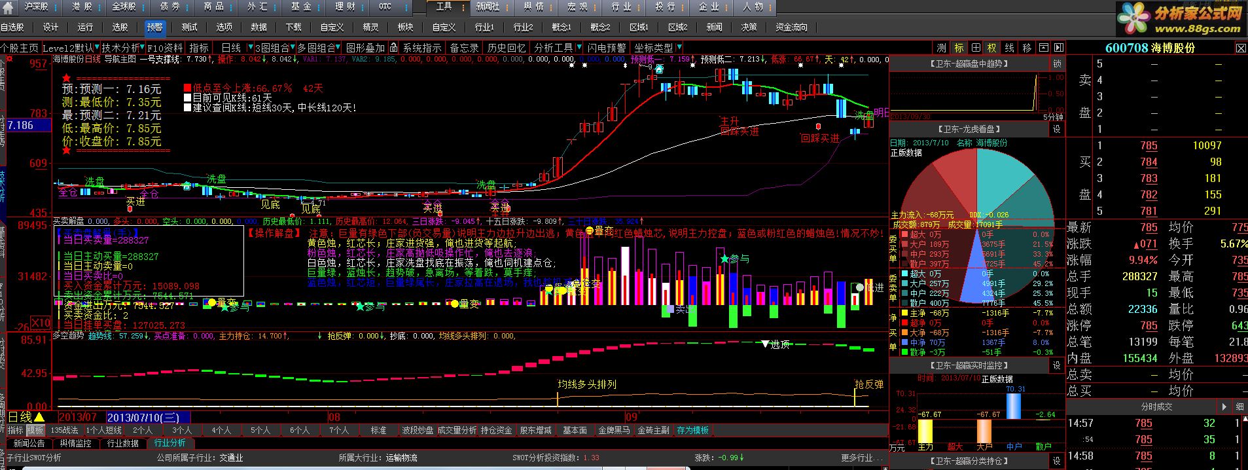The height and width of the screenshot is (470, 1248).
Task: Click the 图形叠加 button
Action: click(x=365, y=48)
